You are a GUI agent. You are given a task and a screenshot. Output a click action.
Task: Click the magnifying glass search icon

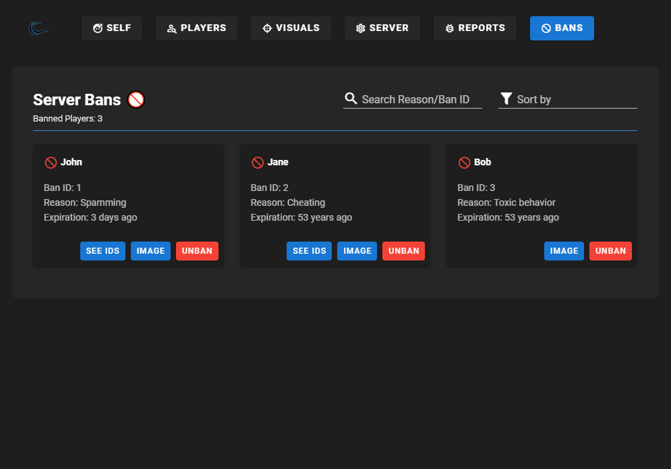[351, 98]
